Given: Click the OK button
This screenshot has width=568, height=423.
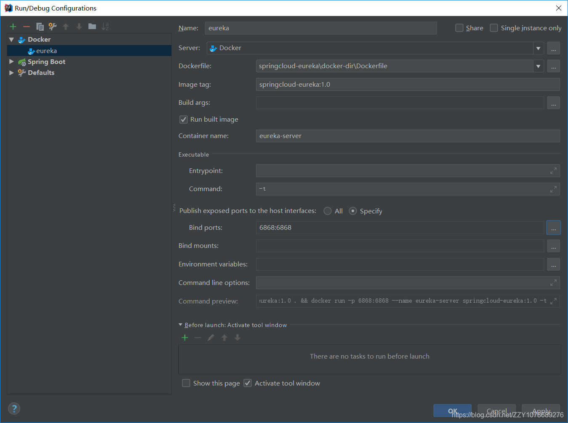Looking at the screenshot, I should coord(452,411).
